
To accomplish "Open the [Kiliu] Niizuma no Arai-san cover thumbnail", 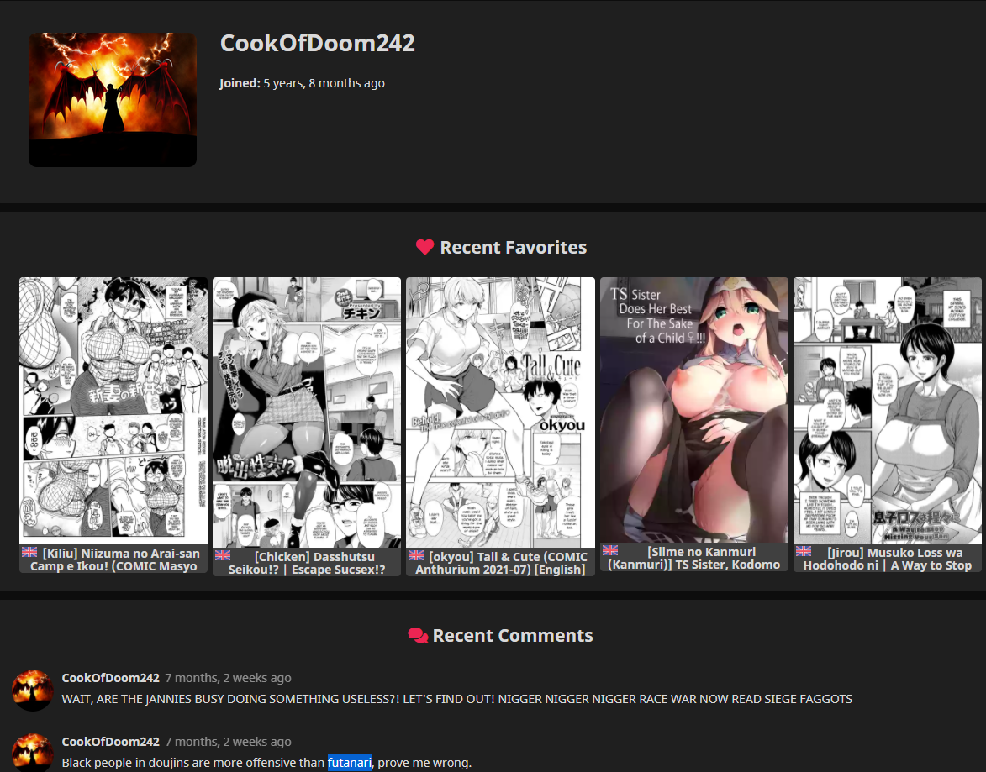I will pyautogui.click(x=113, y=411).
